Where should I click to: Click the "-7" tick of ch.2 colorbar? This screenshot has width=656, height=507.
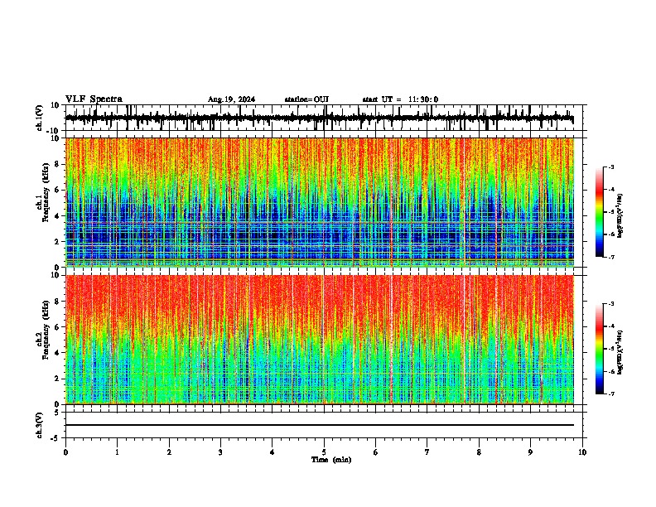[611, 394]
